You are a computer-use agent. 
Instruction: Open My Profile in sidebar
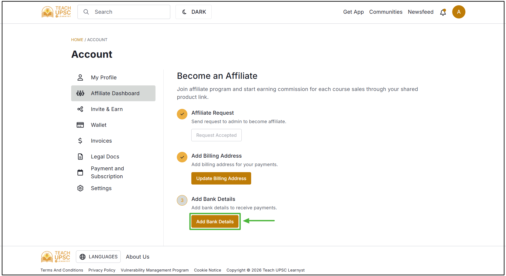point(113,78)
